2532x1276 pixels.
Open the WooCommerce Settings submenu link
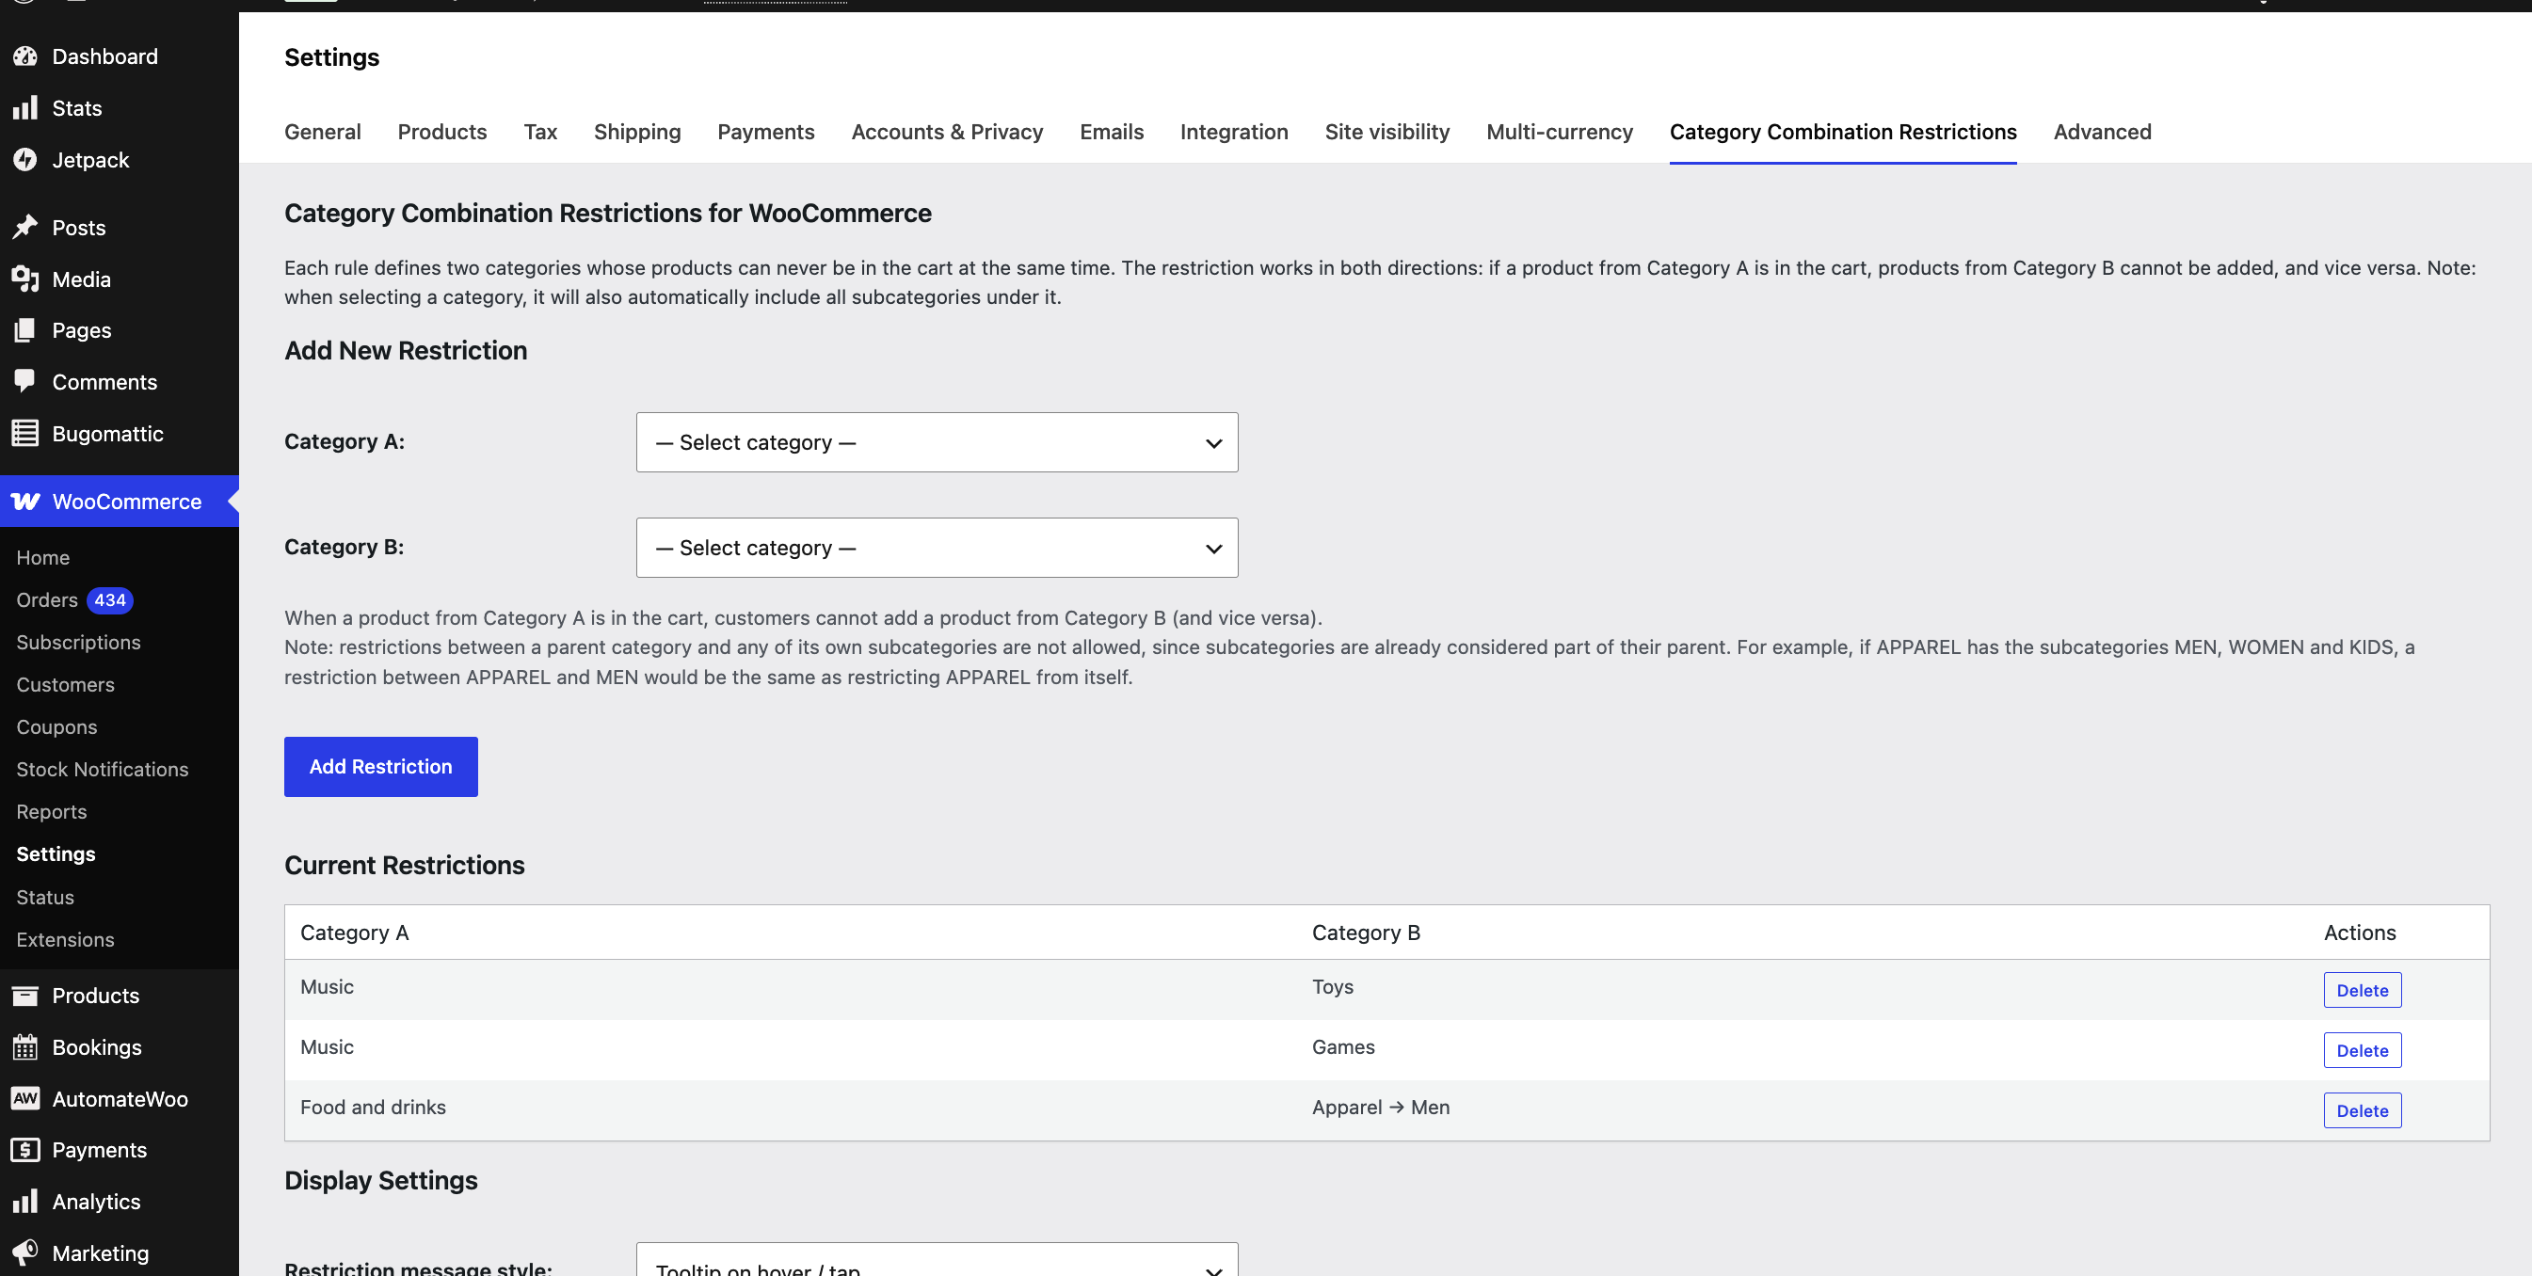pyautogui.click(x=56, y=854)
